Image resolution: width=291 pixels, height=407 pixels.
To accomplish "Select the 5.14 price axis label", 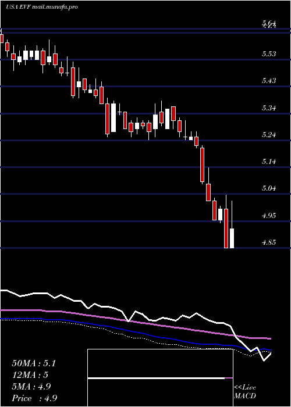I will (x=269, y=162).
